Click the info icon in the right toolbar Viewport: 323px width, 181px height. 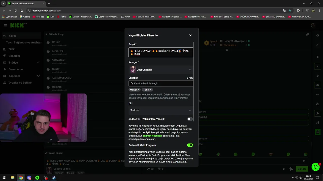click(x=317, y=35)
